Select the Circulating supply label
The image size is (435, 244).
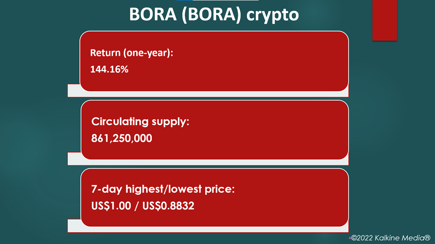(x=140, y=122)
